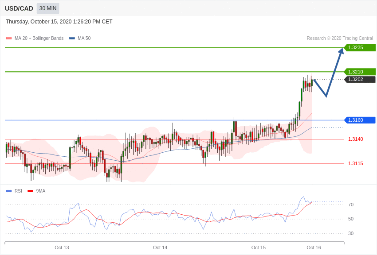Click the MA 50 legend label
Screen dimensions: 377x255
(x=84, y=38)
